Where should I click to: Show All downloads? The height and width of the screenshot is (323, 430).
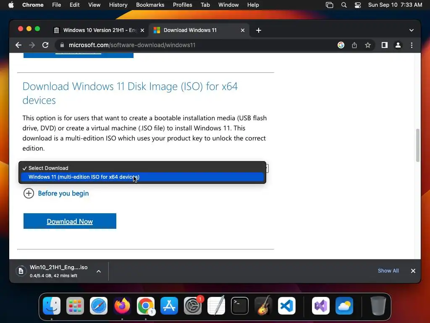[388, 271]
